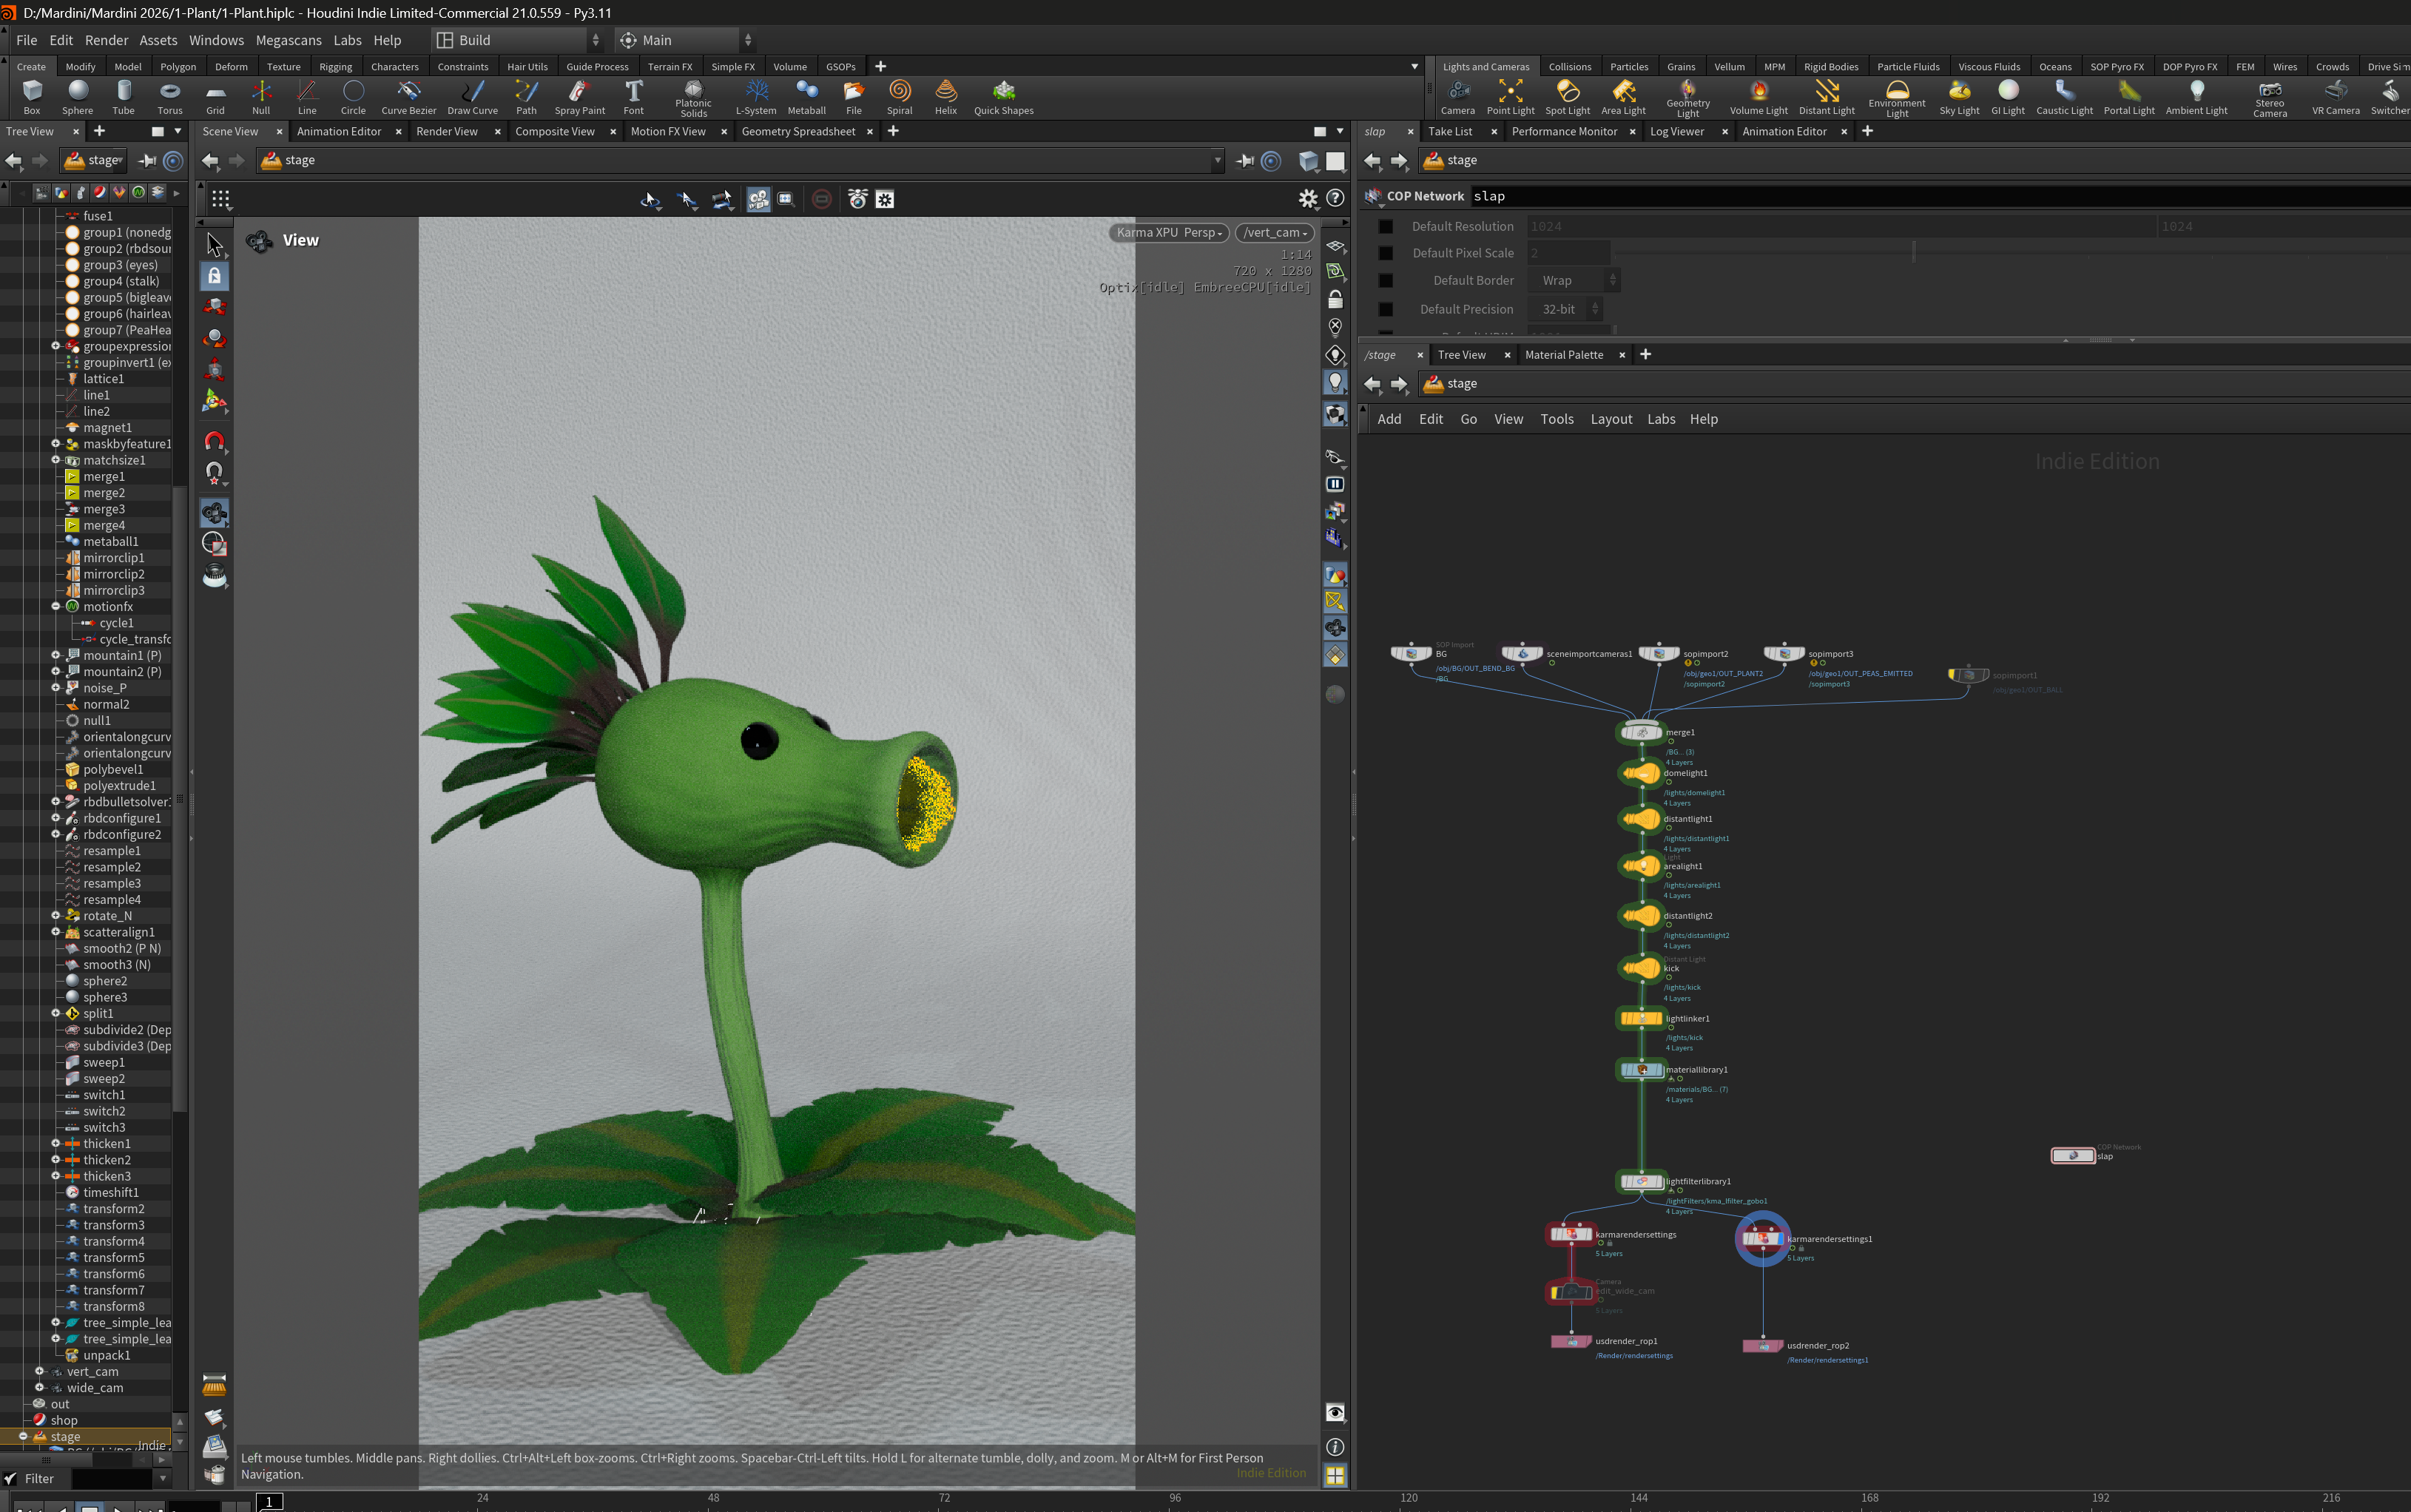Screen dimensions: 2411x1512
Task: Open viewport help question mark icon
Action: pyautogui.click(x=1335, y=198)
